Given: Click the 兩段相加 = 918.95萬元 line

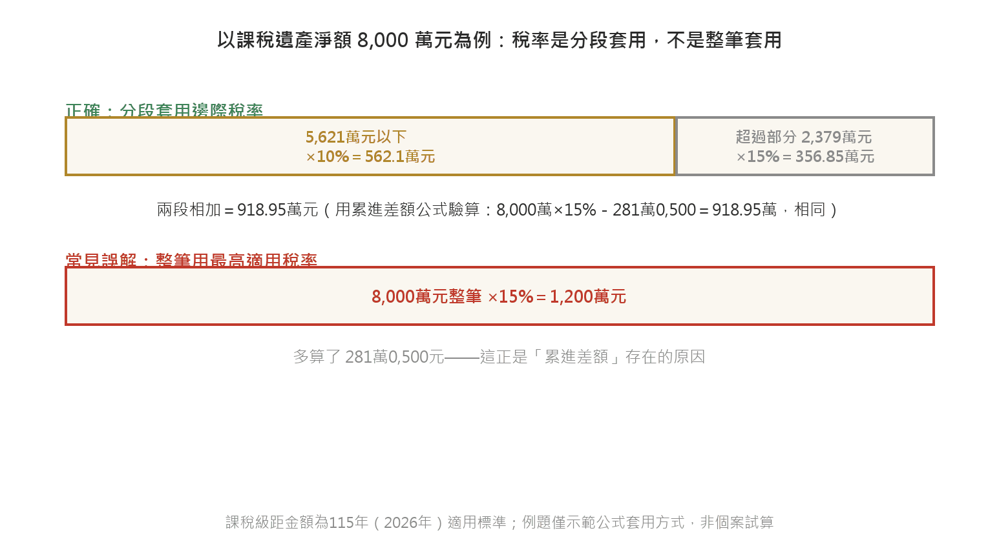Looking at the screenshot, I should click(238, 210).
